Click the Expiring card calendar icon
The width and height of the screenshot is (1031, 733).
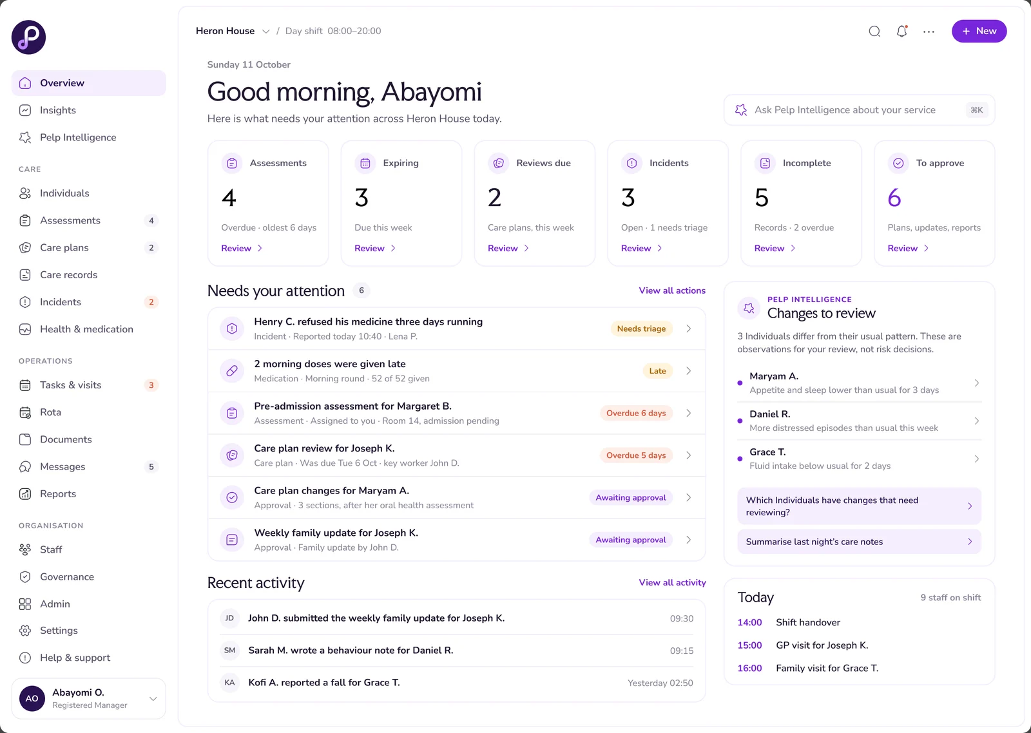[365, 164]
